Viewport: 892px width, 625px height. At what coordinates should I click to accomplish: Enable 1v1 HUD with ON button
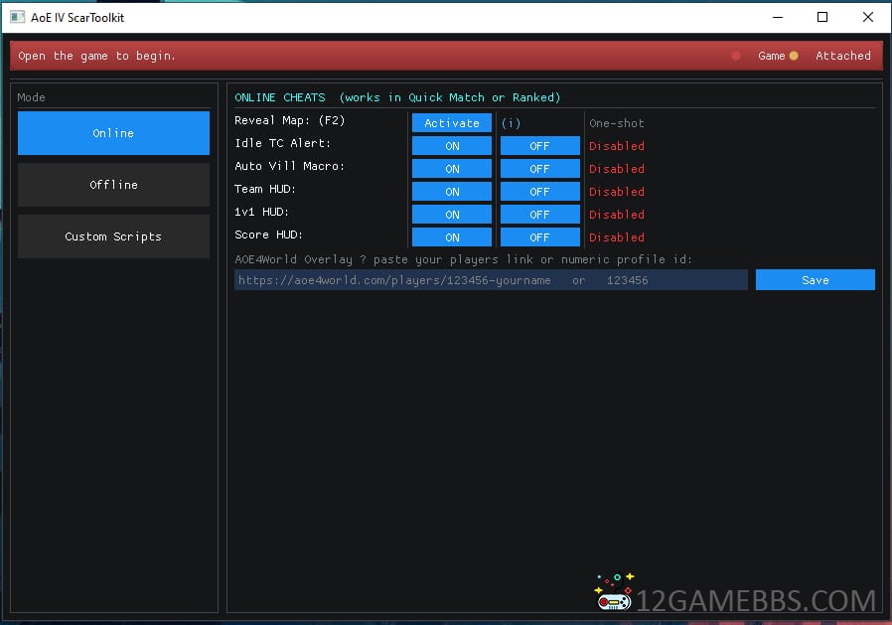click(x=452, y=215)
